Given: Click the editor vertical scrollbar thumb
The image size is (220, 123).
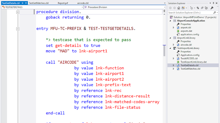Looking at the screenshot, I should click(164, 51).
